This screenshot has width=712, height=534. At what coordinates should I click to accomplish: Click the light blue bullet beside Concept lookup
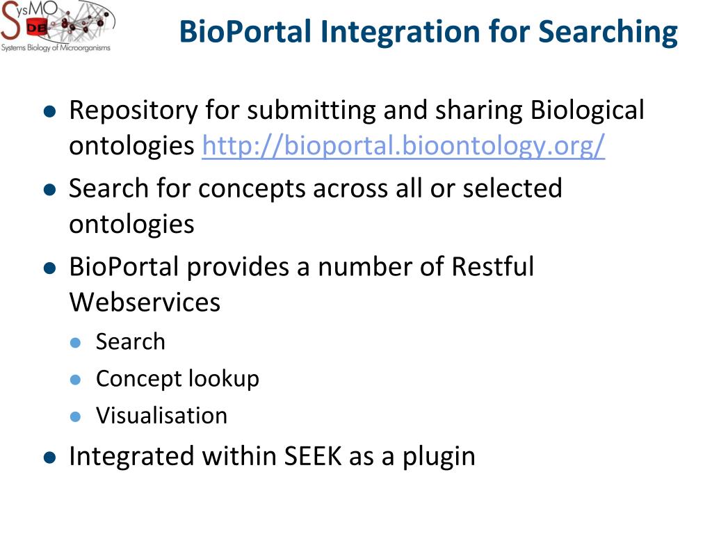coord(76,380)
